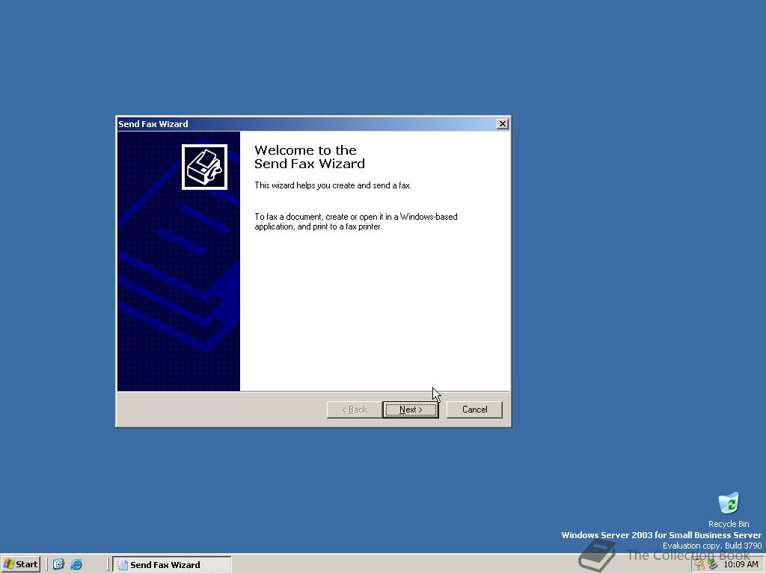Image resolution: width=766 pixels, height=574 pixels.
Task: Open the Recycle Bin desktop icon
Action: [x=729, y=510]
